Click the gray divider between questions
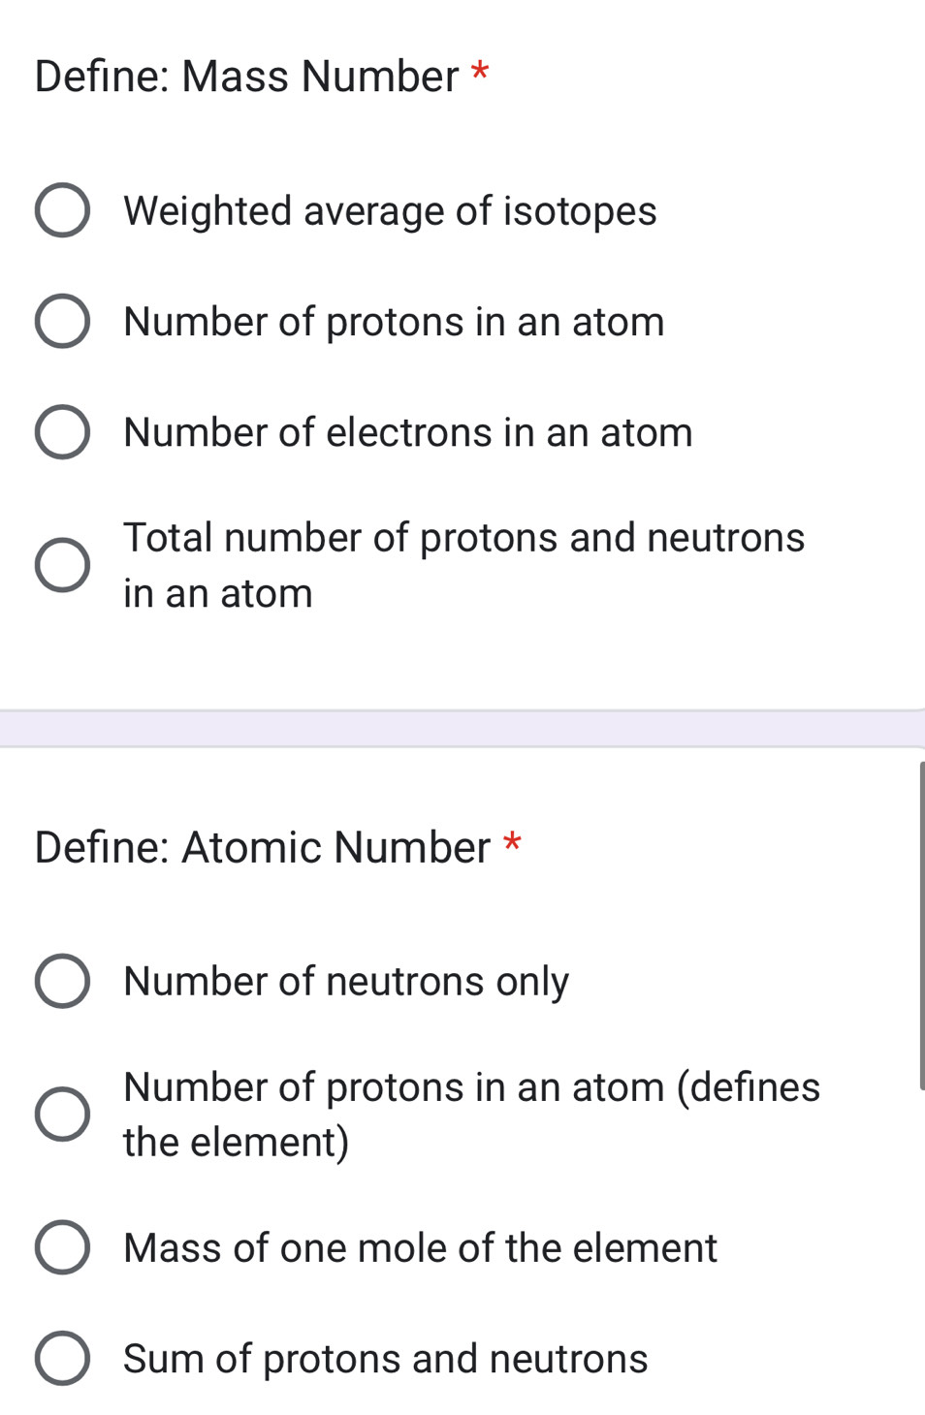The height and width of the screenshot is (1415, 925). [462, 725]
